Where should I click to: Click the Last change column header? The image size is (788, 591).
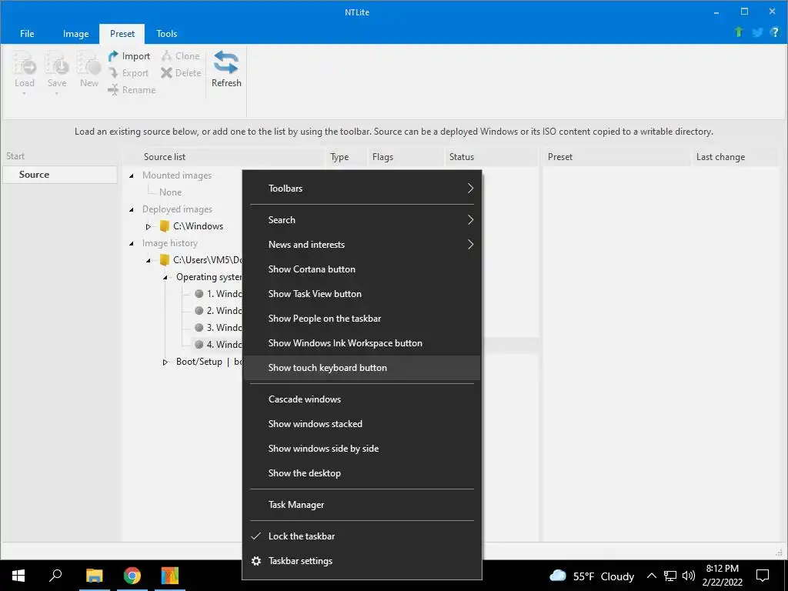pos(736,157)
